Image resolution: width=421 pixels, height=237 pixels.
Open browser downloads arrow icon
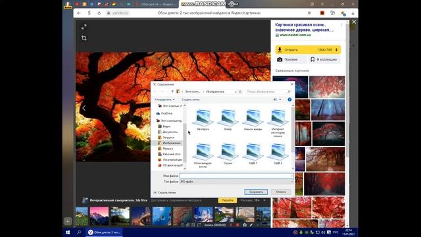tap(353, 13)
